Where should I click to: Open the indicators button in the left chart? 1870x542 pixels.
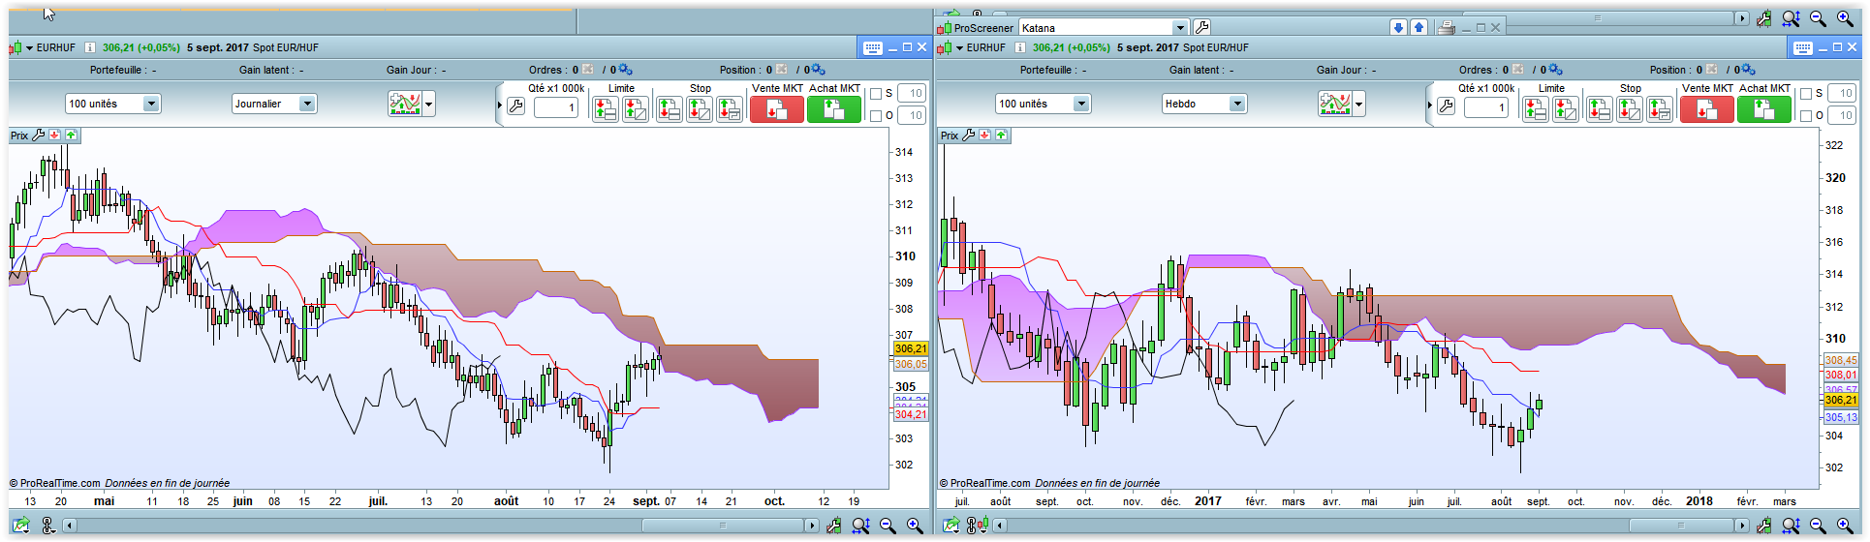click(x=405, y=104)
